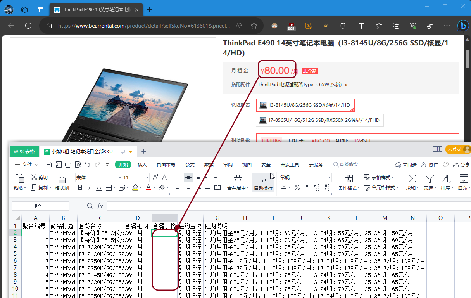Toggle bold formatting in WPS
Viewport: 471px width, 298px height.
coord(80,188)
